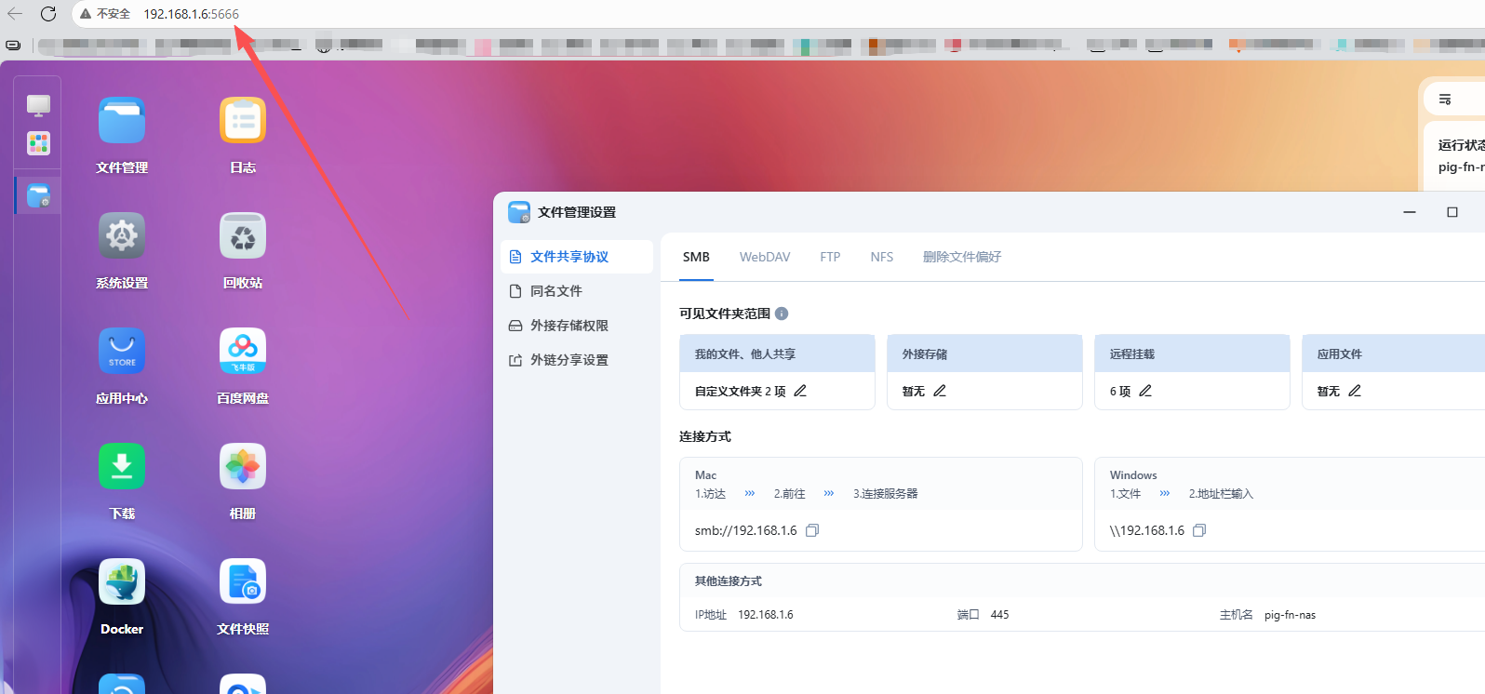Open the 应用中心 store icon
Screen dimensions: 1485x694
[122, 352]
